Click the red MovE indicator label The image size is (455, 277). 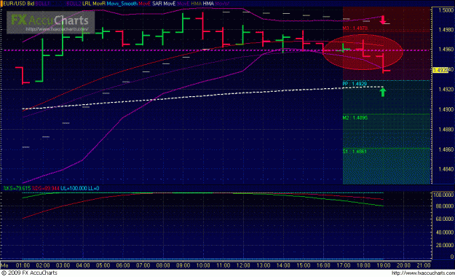coord(145,4)
